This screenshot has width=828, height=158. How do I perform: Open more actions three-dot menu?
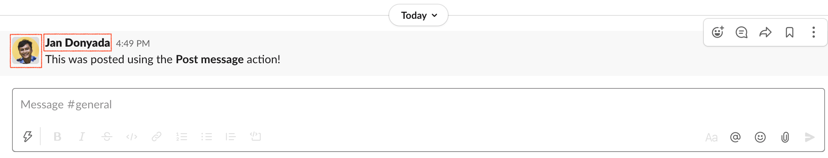tap(814, 32)
